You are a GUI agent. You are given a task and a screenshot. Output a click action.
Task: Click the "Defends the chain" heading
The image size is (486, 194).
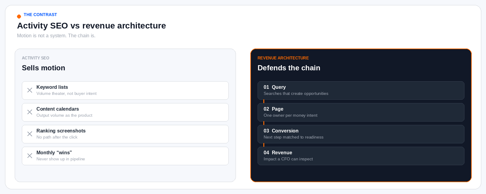289,68
